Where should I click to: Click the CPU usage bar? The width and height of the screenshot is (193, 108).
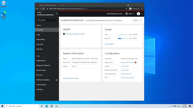(123, 35)
